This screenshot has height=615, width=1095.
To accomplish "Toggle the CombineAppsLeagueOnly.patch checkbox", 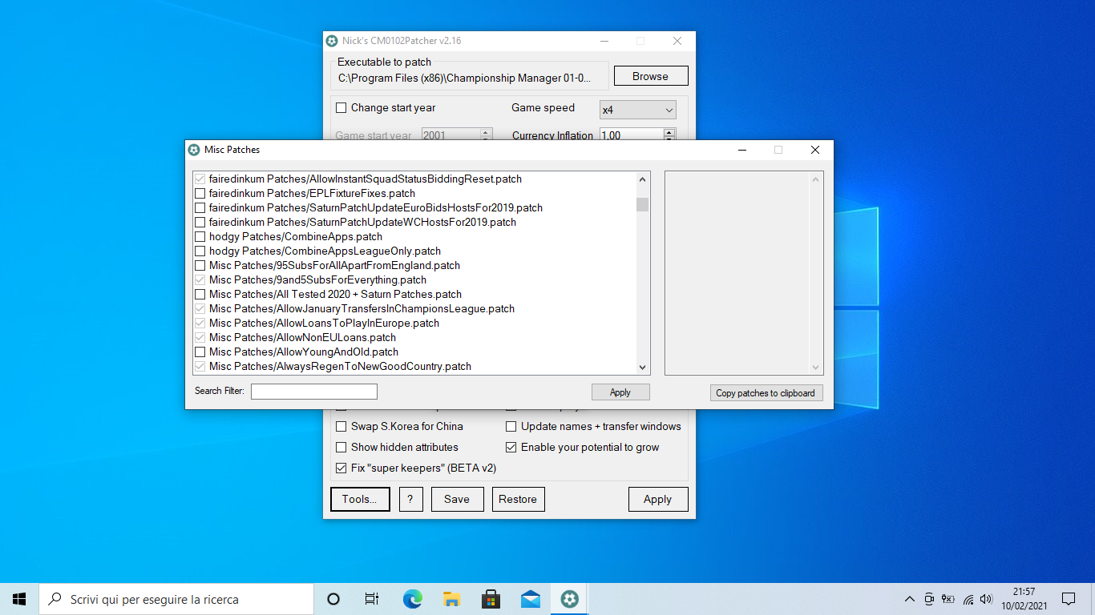I will (x=200, y=251).
